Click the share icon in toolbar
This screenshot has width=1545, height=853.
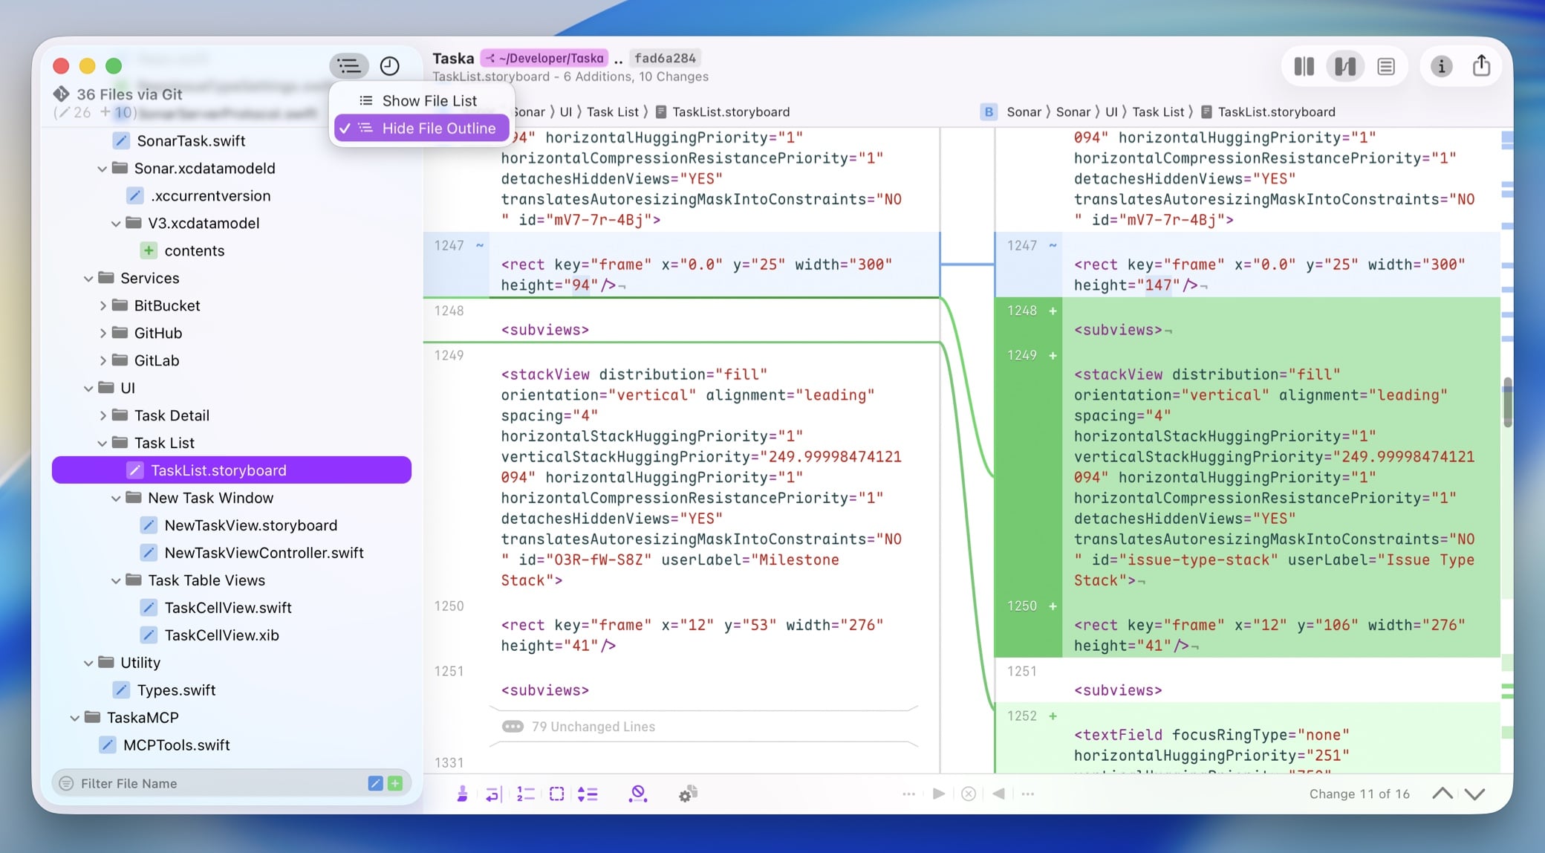pos(1481,66)
